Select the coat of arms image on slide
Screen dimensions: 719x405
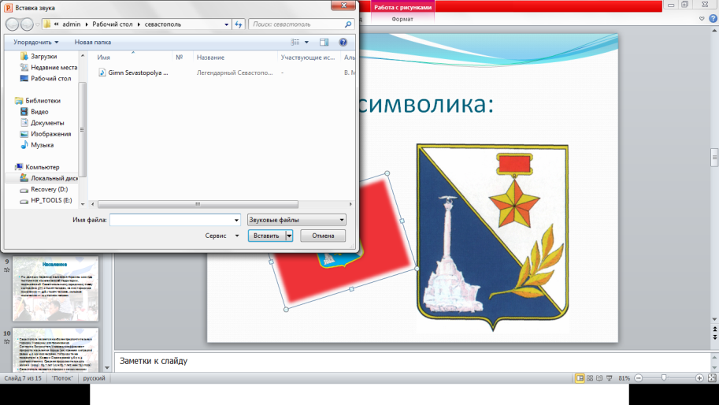(492, 237)
